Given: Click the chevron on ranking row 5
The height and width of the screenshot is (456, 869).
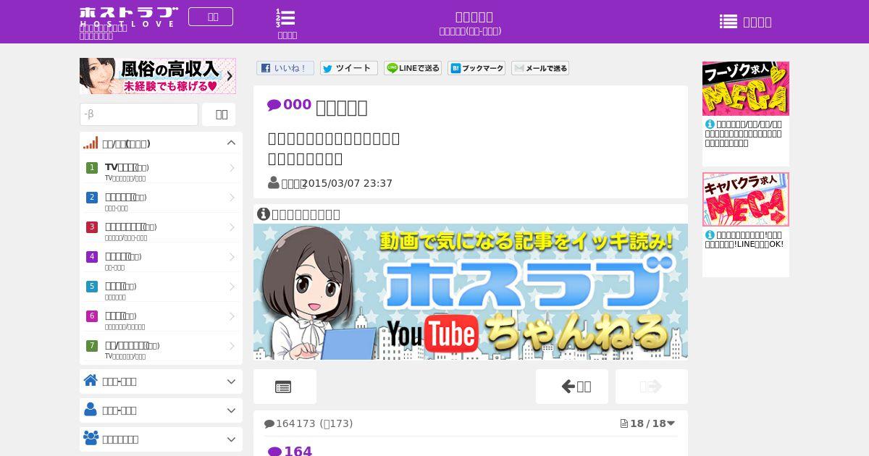Looking at the screenshot, I should pyautogui.click(x=232, y=287).
